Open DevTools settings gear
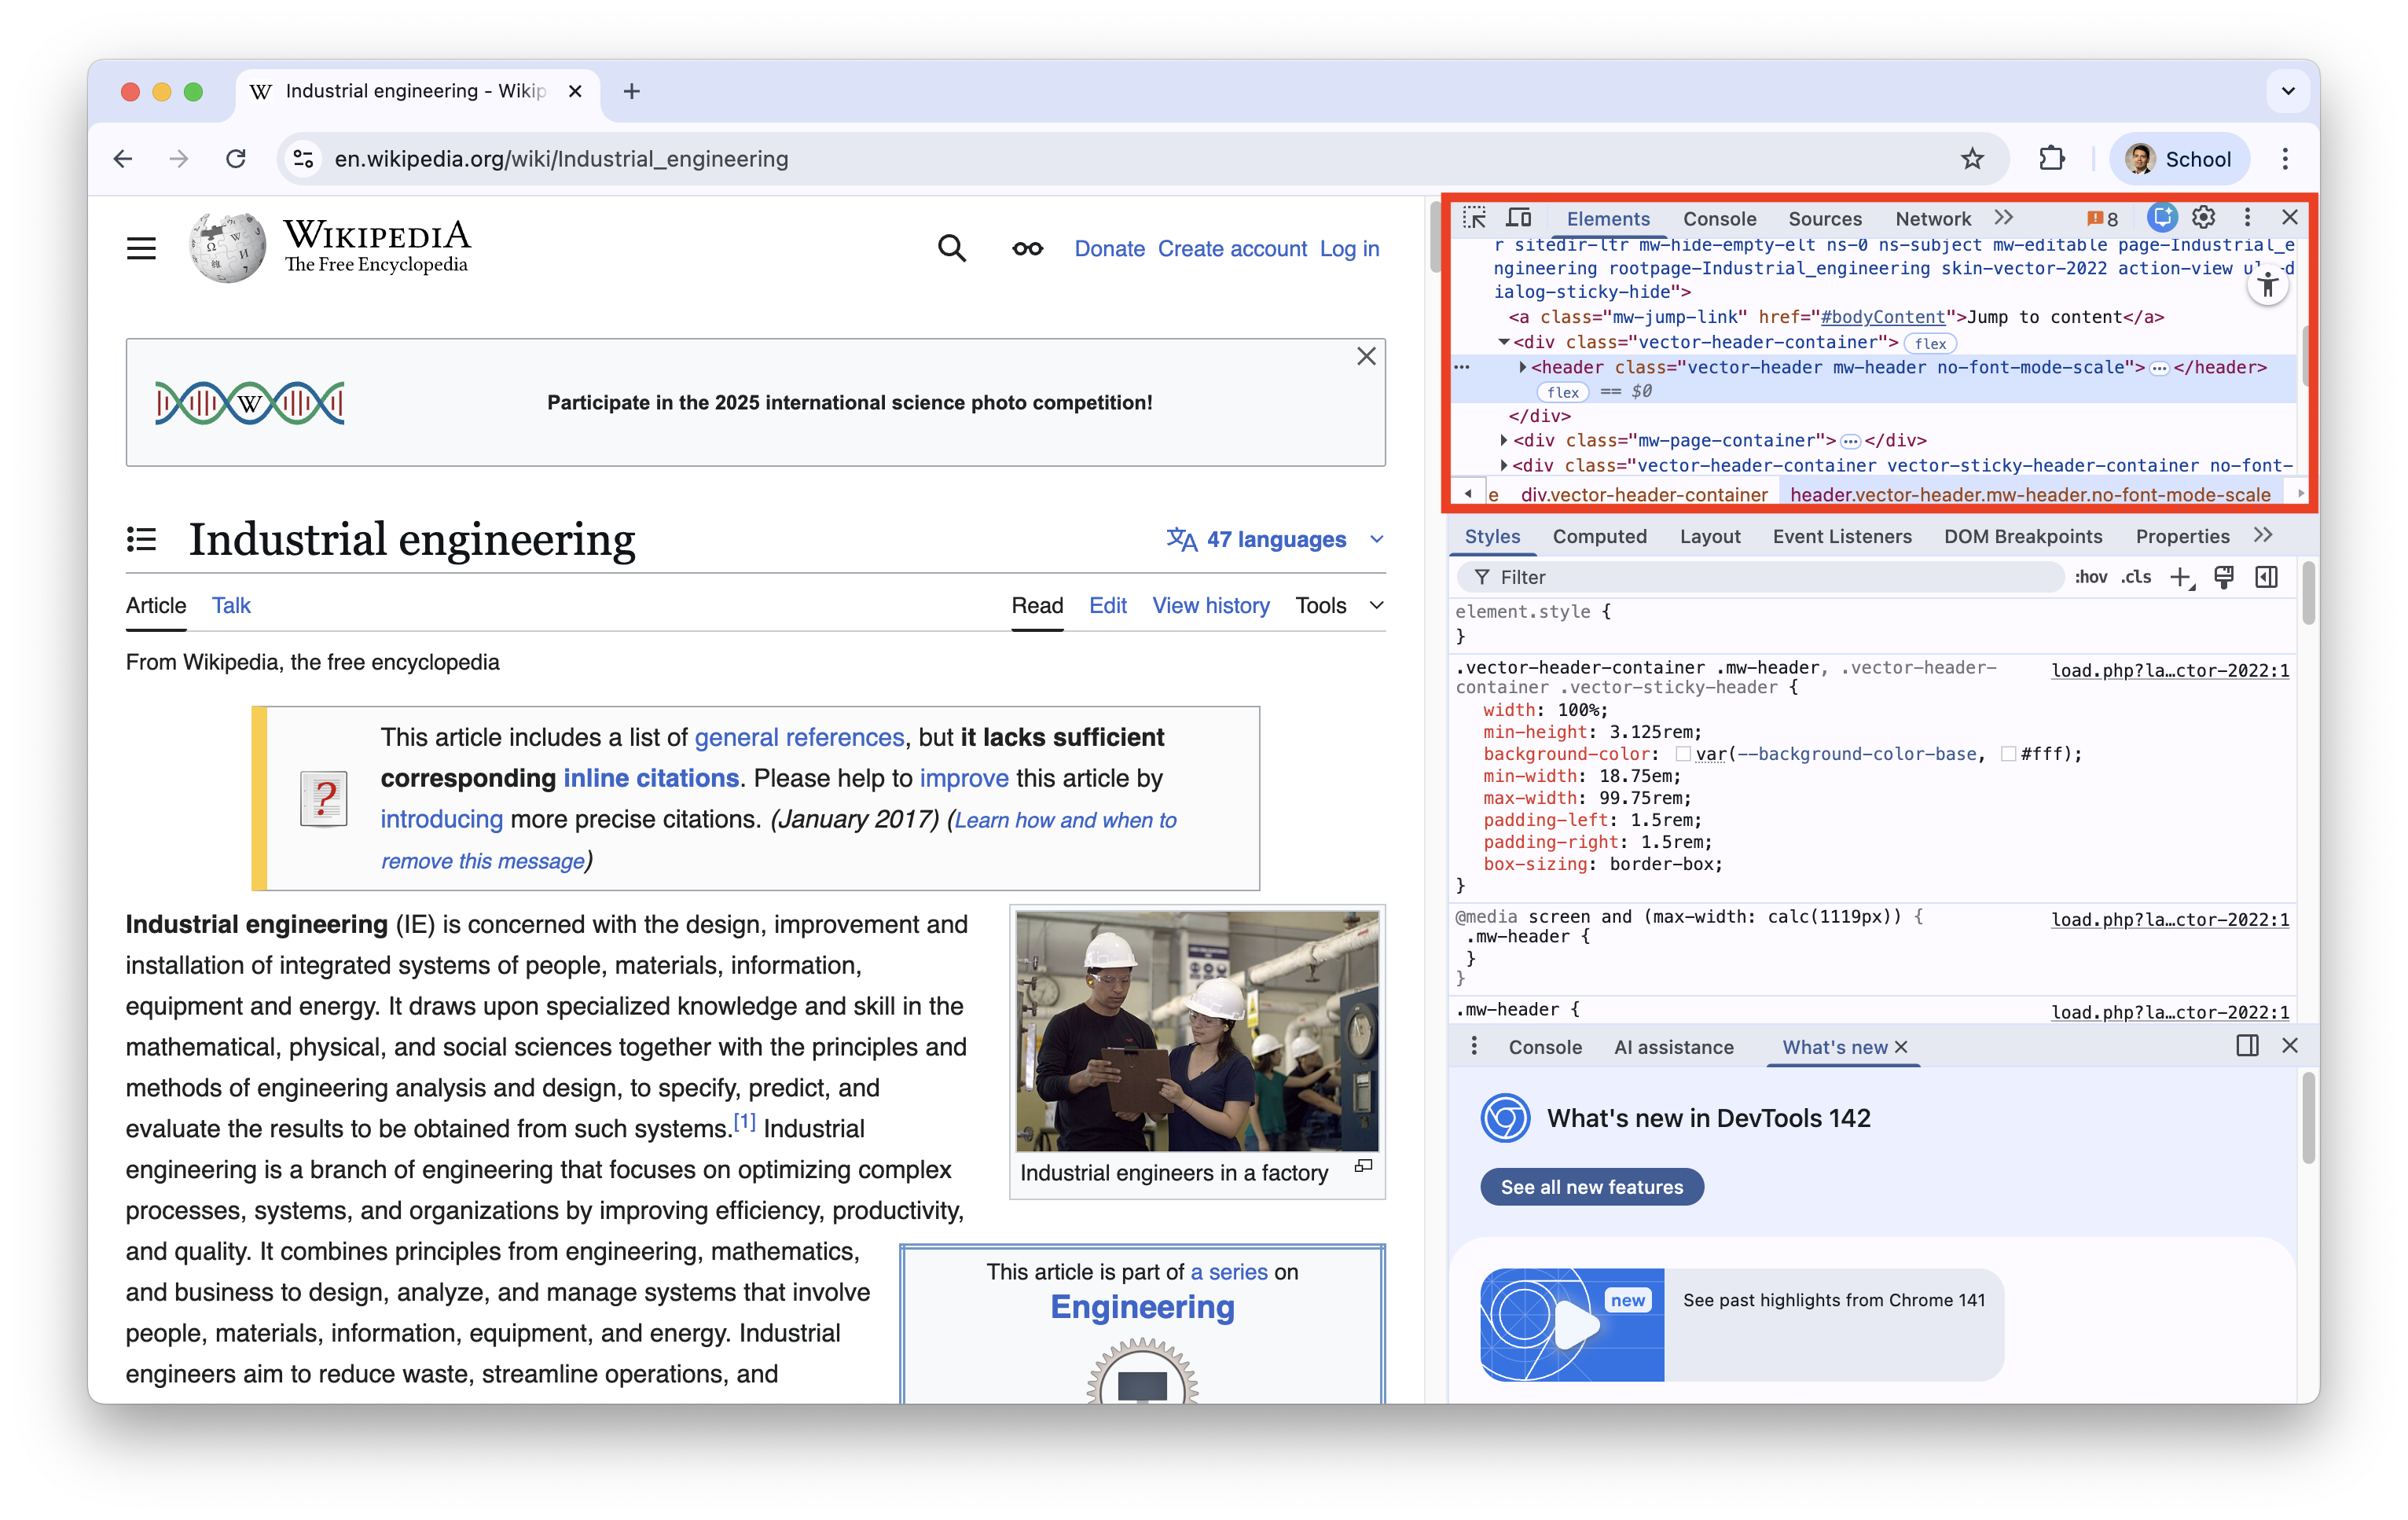This screenshot has width=2408, height=1520. pyautogui.click(x=2203, y=218)
